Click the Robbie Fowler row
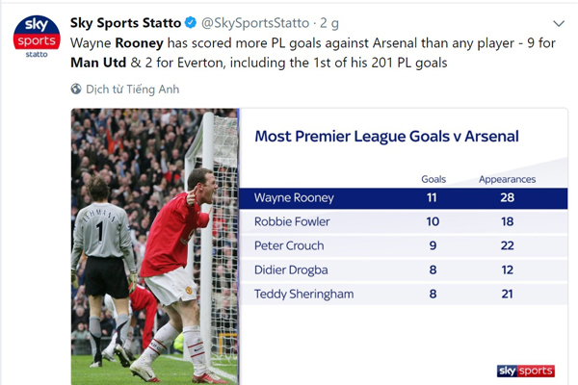 point(404,221)
